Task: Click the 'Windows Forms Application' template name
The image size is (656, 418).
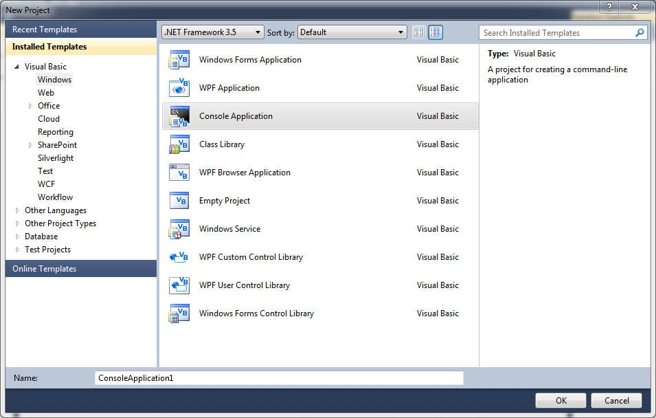Action: click(x=250, y=60)
